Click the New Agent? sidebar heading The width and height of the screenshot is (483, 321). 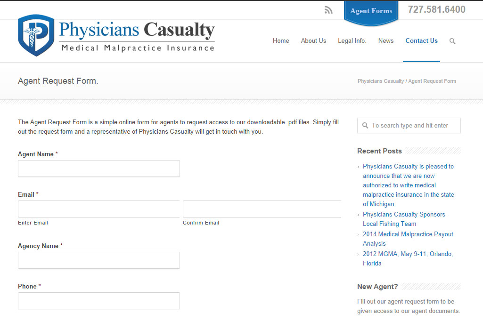click(377, 287)
